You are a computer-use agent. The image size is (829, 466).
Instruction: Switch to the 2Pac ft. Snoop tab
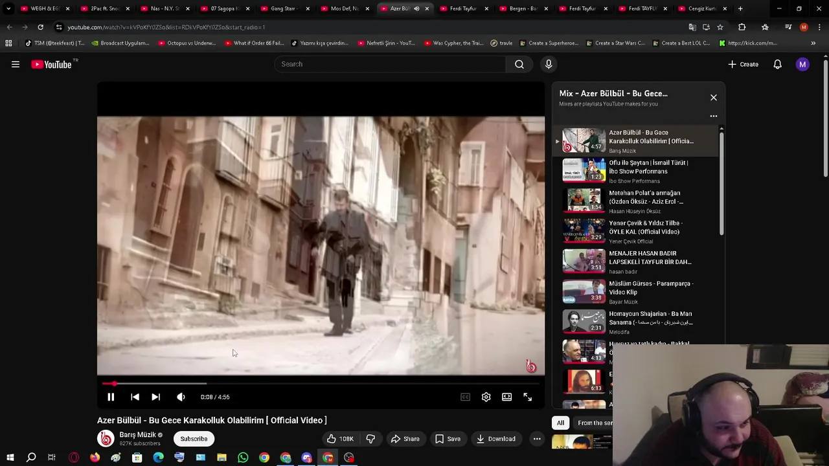click(104, 8)
